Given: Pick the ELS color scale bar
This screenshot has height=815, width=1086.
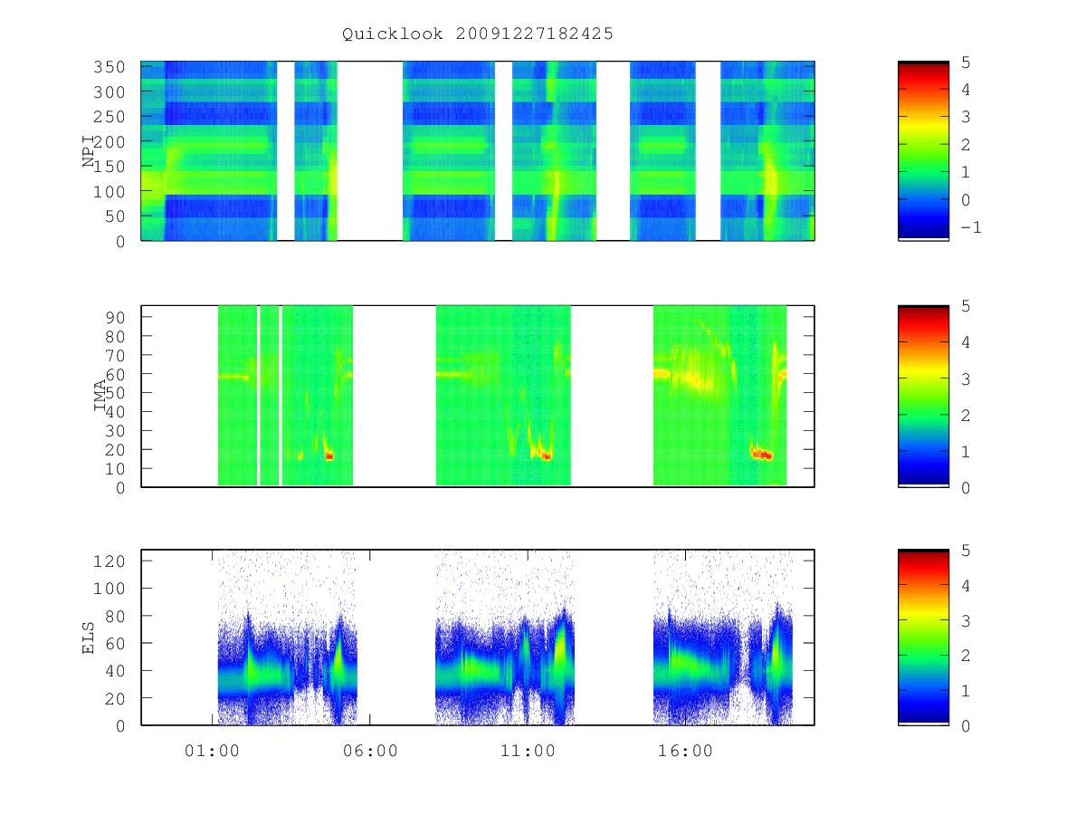Looking at the screenshot, I should pyautogui.click(x=923, y=637).
